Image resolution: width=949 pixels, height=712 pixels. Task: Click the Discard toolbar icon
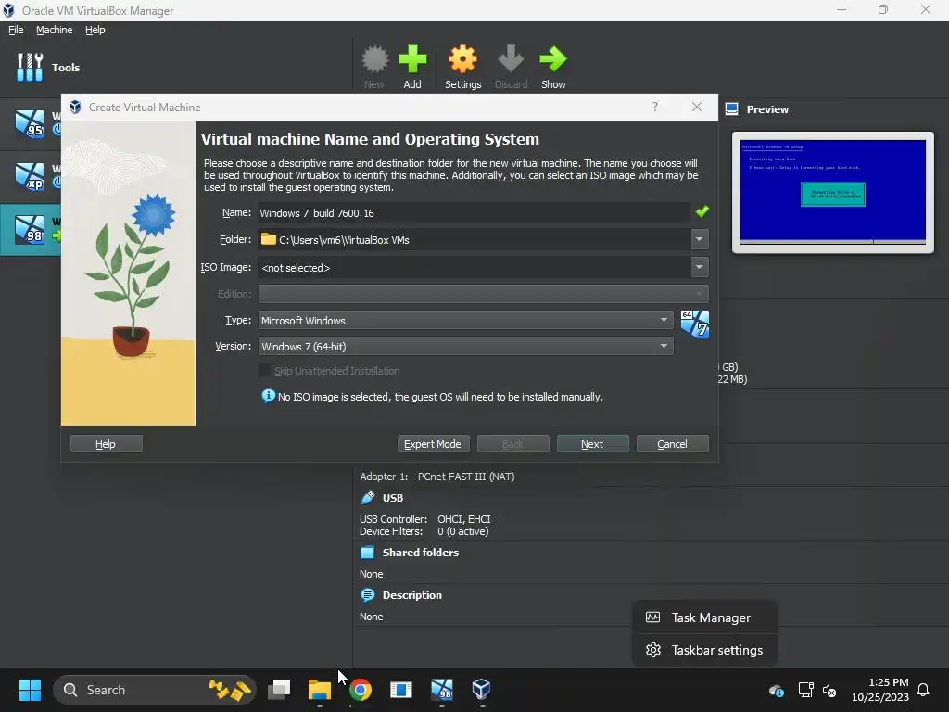coord(511,60)
